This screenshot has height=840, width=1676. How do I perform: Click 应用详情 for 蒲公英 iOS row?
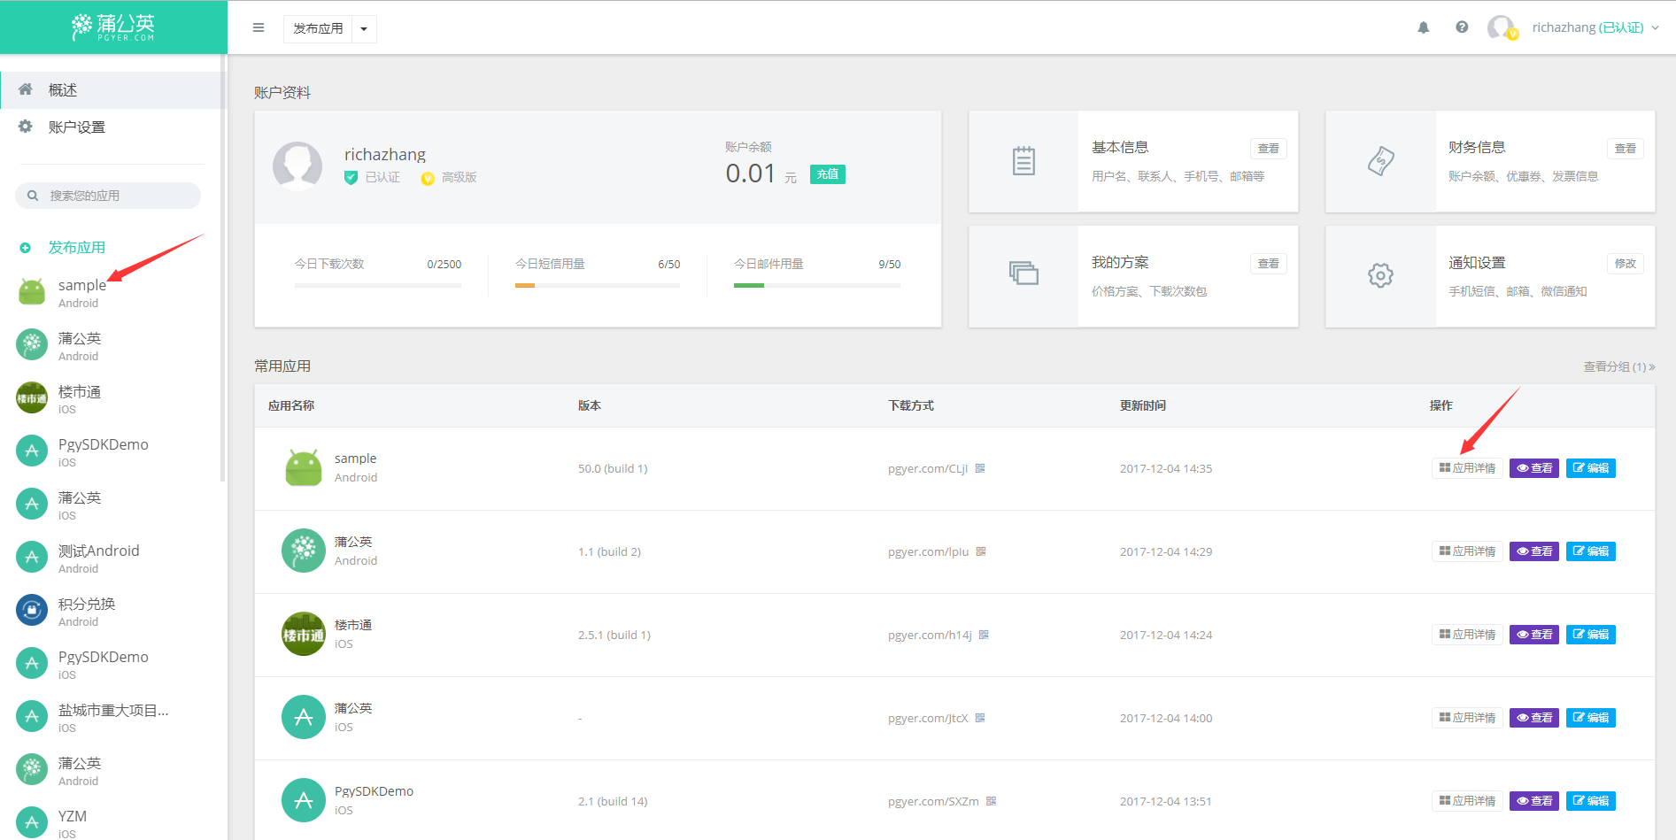tap(1467, 718)
